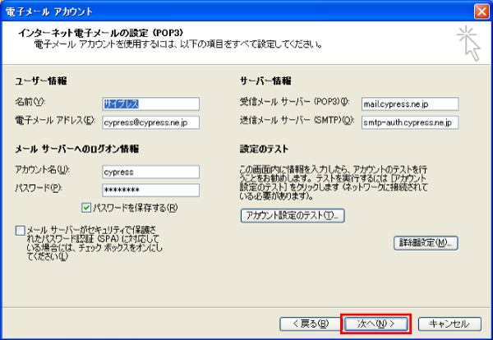The height and width of the screenshot is (340, 493).
Task: Click the wizard cursor sparkle icon
Action: (468, 43)
